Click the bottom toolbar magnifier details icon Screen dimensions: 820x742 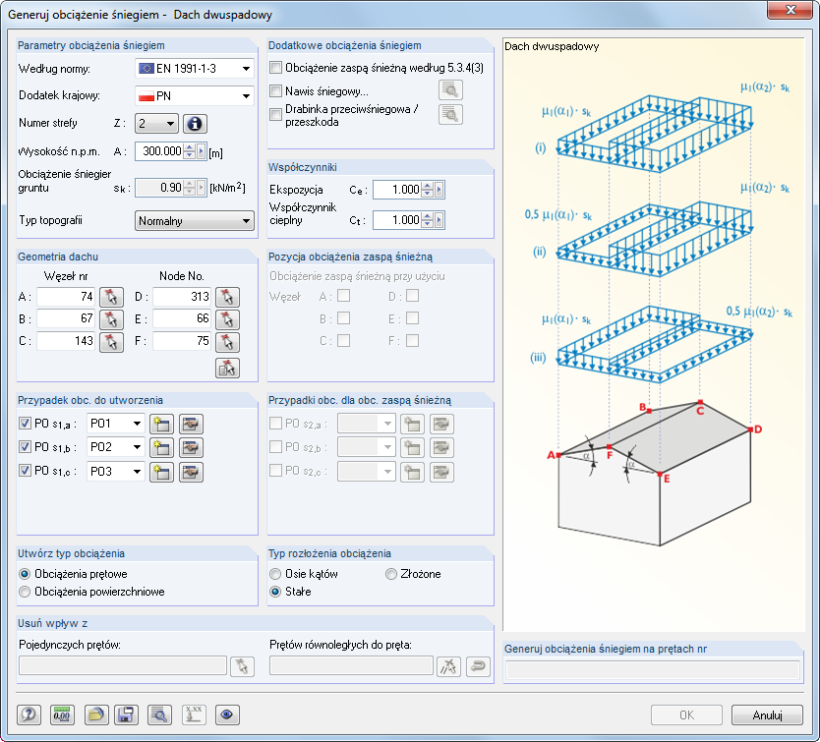pyautogui.click(x=159, y=714)
